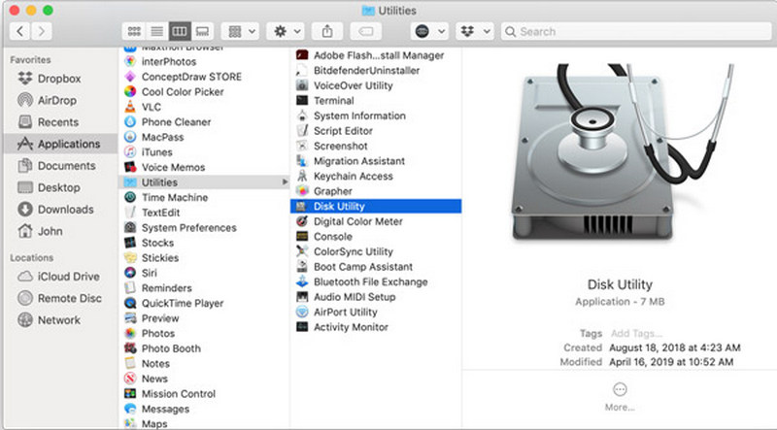
Task: Select Boot Camp Assistant app
Action: [x=362, y=267]
